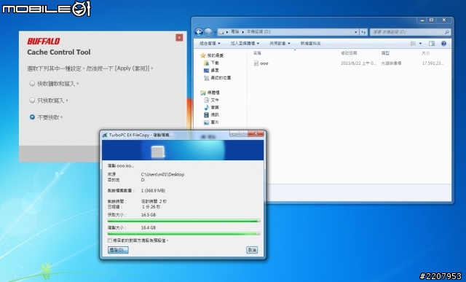Click the copy size progress bar (16.4 GB)
The image size is (466, 282).
pos(183,234)
